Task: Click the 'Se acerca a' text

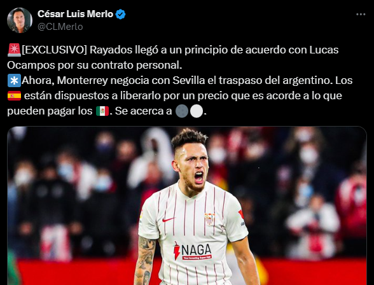Action: (x=143, y=111)
